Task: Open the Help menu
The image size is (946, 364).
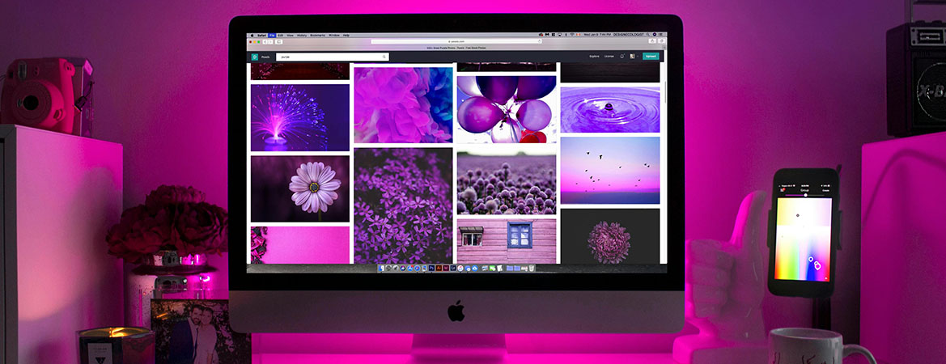Action: coord(346,36)
